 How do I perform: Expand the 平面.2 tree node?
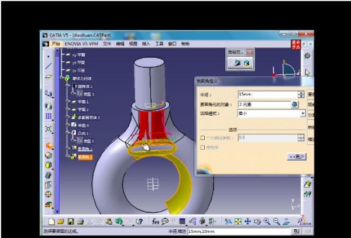[x=68, y=109]
